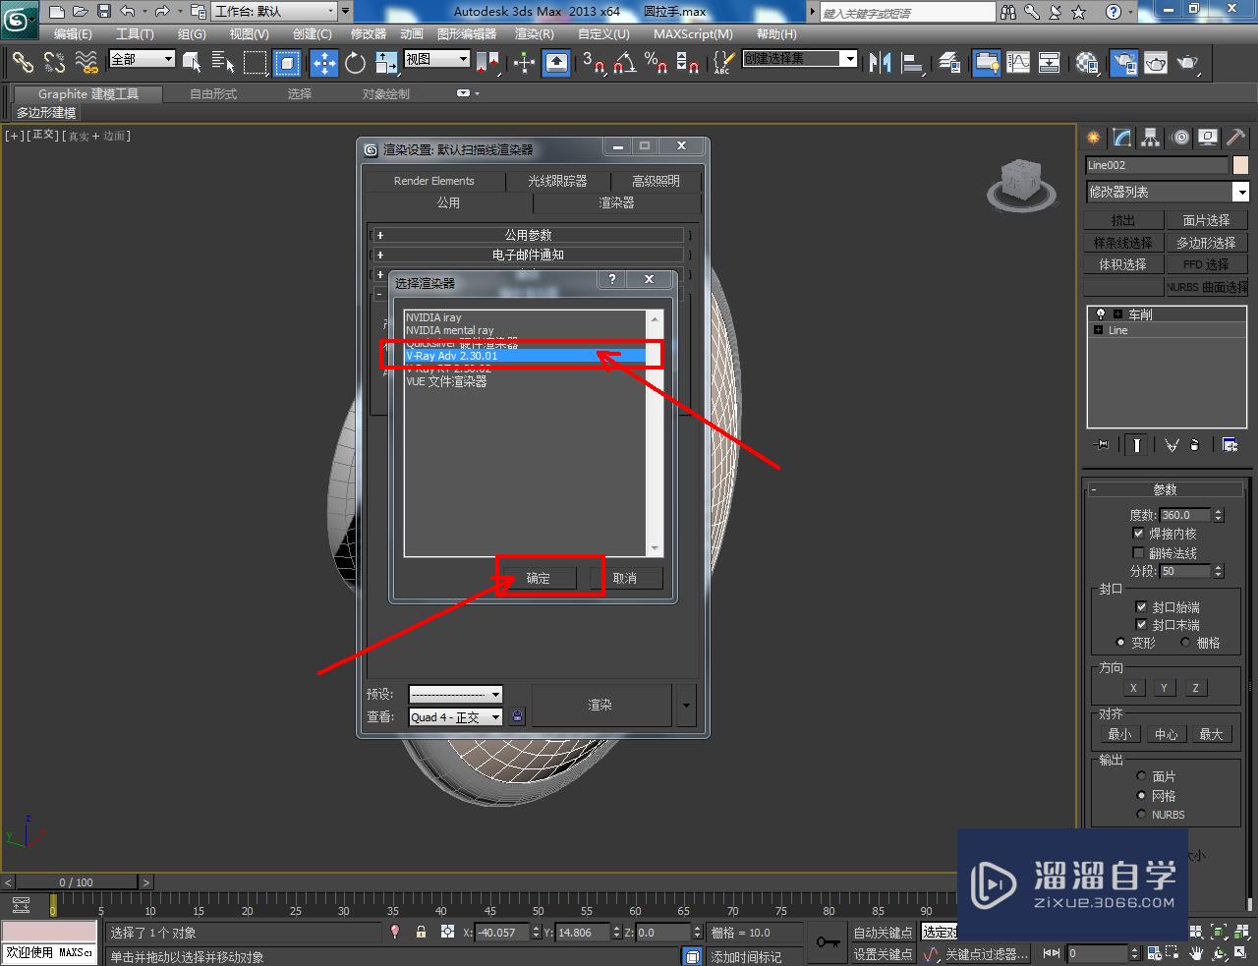Click Bind to Space Warp tool
This screenshot has height=966, width=1258.
pos(86,63)
